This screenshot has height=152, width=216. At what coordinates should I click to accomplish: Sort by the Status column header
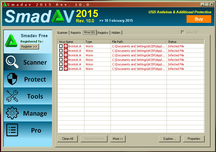coord(185,42)
